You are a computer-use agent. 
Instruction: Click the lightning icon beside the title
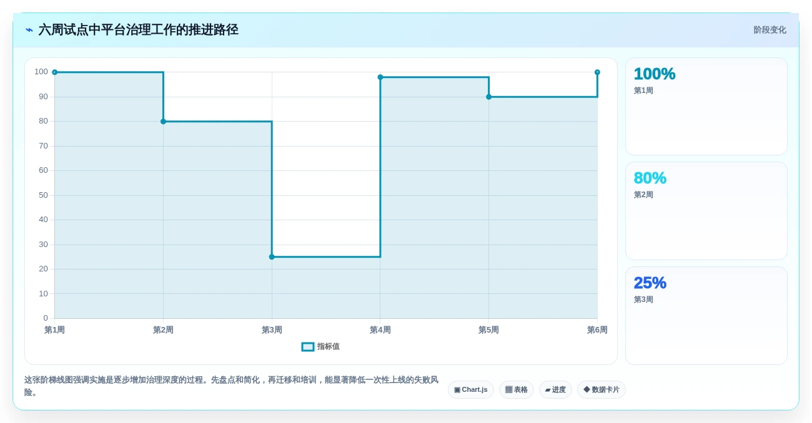pyautogui.click(x=29, y=30)
